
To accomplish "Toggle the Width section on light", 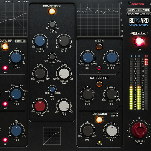I will pos(99,46).
